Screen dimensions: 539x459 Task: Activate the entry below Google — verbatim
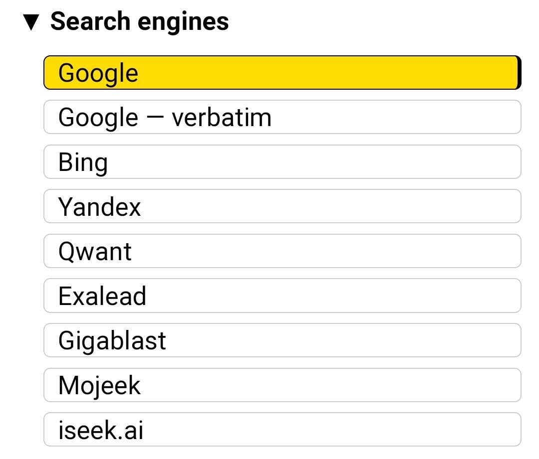[282, 162]
